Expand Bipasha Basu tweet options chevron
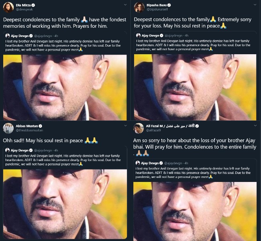The image size is (261, 241). pos(255,5)
